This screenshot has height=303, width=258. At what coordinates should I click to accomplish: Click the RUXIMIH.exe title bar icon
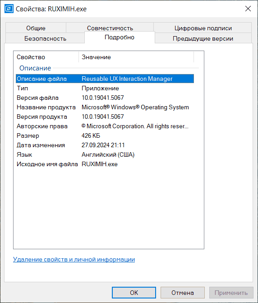[x=9, y=9]
